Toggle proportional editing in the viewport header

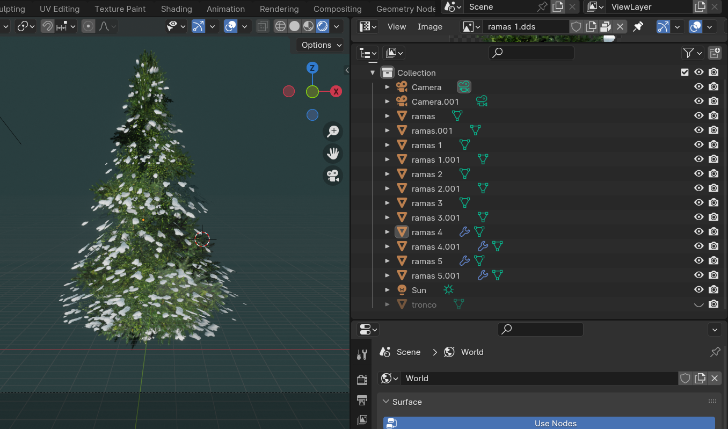[x=89, y=26]
